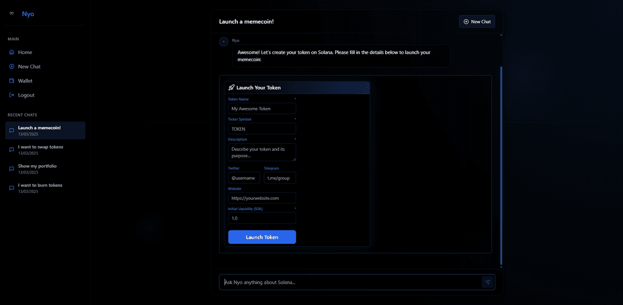Click the Ticker Symbol field label
623x305 pixels.
pyautogui.click(x=240, y=119)
